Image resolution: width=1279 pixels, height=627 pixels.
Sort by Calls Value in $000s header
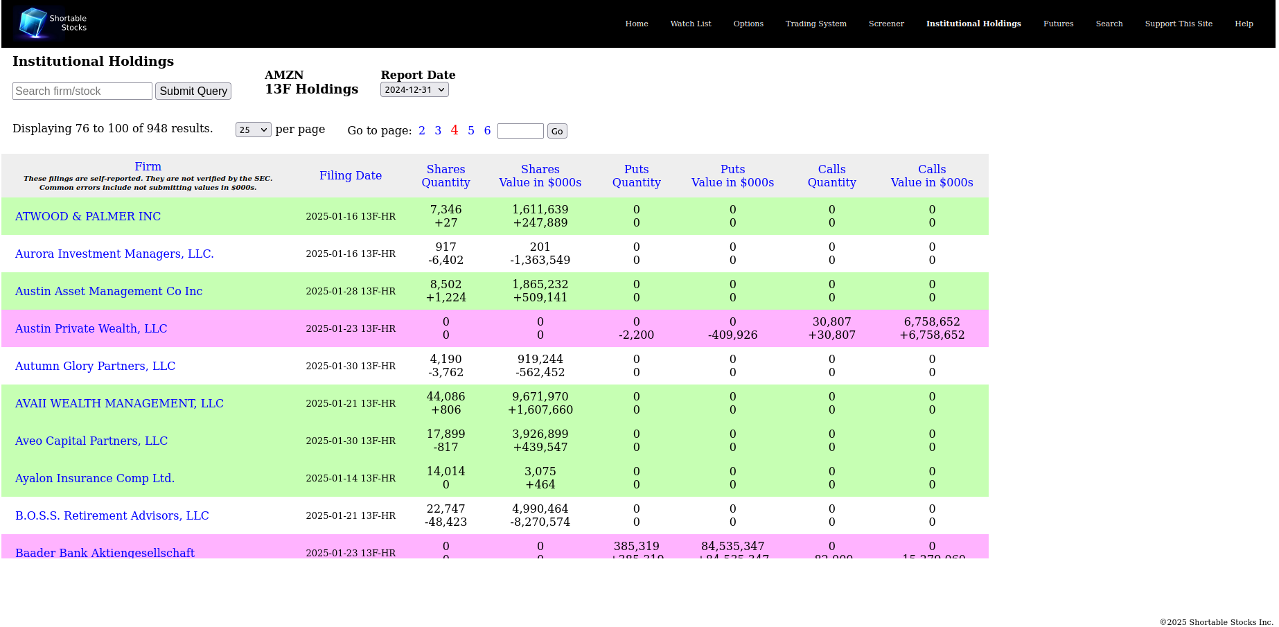pos(932,175)
